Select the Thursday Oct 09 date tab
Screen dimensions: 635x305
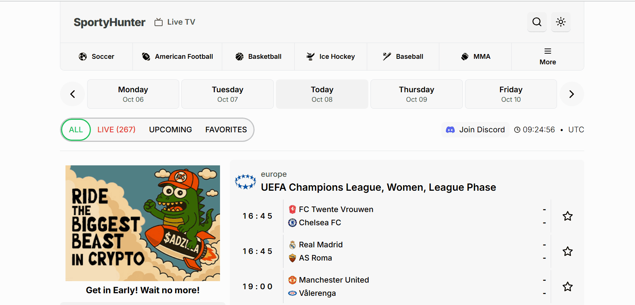pyautogui.click(x=416, y=94)
